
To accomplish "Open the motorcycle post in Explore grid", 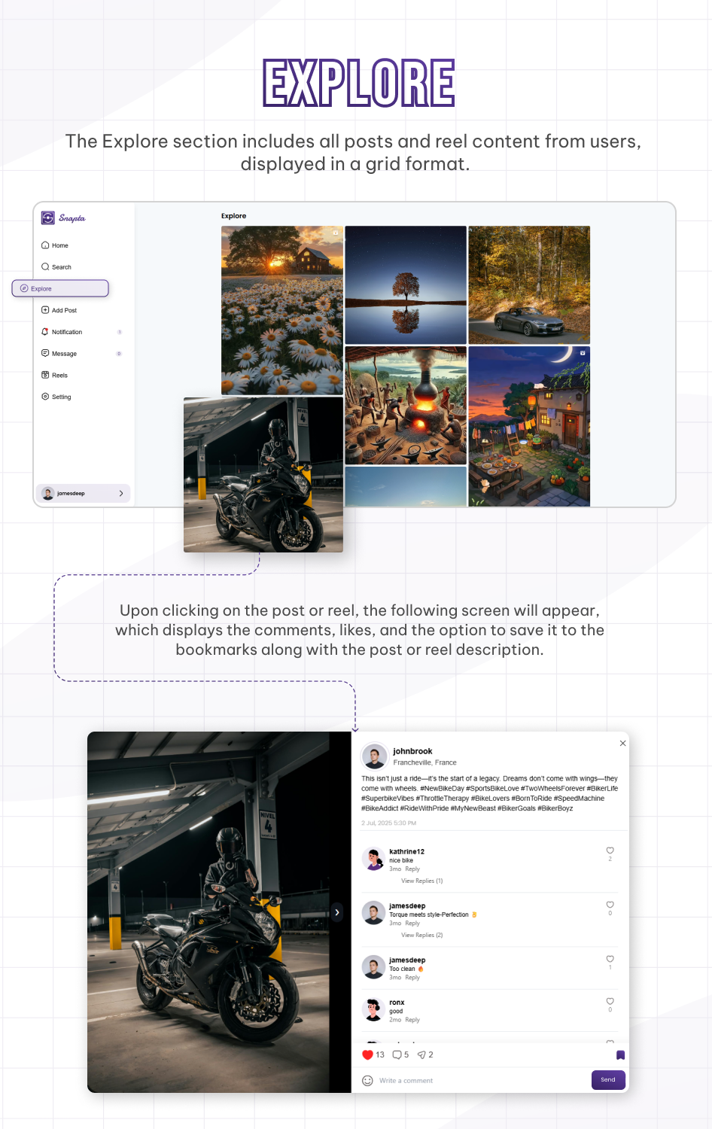I will (x=263, y=475).
